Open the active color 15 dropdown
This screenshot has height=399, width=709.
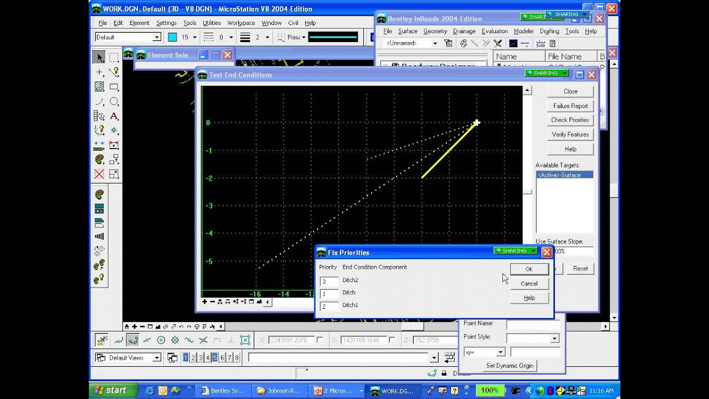click(194, 37)
